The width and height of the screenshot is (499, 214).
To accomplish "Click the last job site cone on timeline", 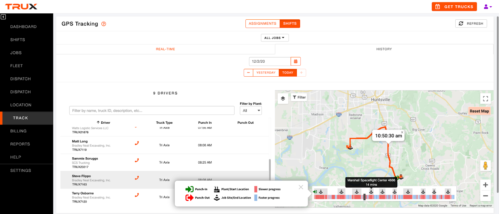I will click(448, 192).
